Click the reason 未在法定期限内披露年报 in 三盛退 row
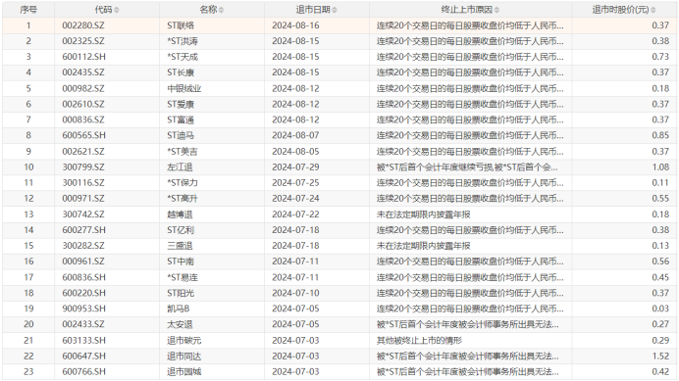The height and width of the screenshot is (381, 679). click(x=424, y=246)
